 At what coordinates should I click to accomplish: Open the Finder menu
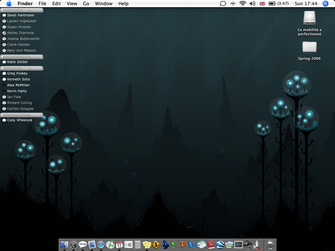(25, 4)
